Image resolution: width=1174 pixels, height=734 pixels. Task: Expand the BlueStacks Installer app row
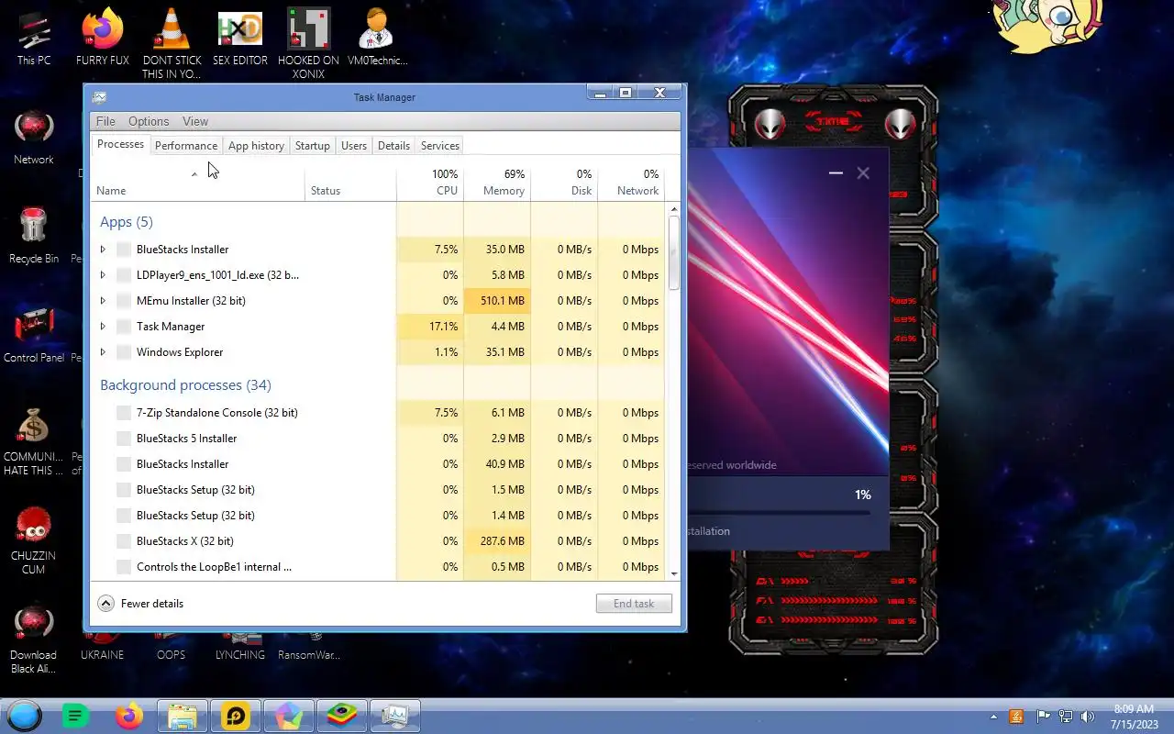coord(103,250)
